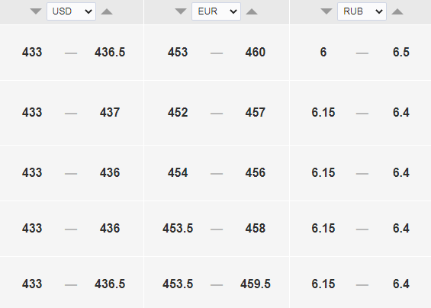Click the 457 EUR sell rate
Viewport: 431px width, 308px height.
256,112
